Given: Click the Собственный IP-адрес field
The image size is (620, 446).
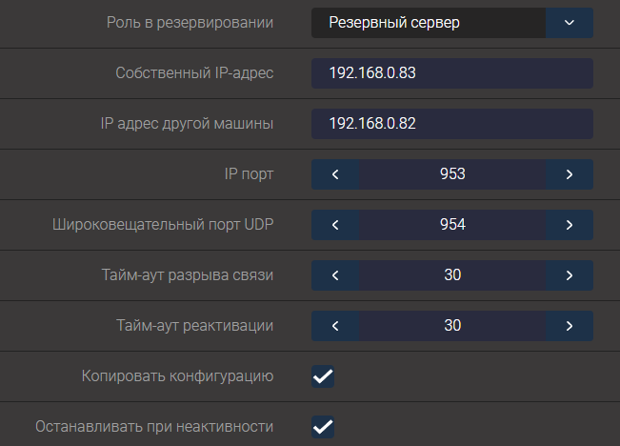Looking at the screenshot, I should pyautogui.click(x=451, y=73).
